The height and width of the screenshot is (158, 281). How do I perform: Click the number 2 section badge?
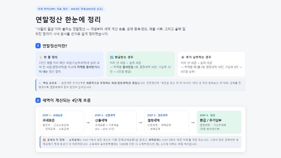coord(38,100)
